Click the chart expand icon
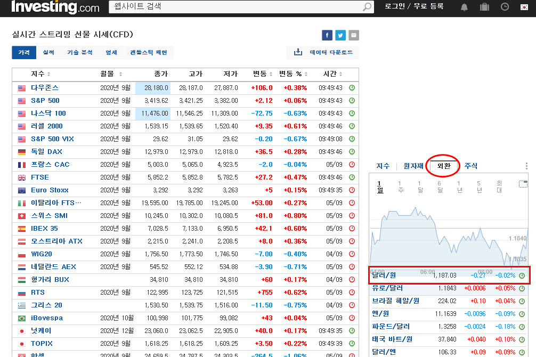 (523, 184)
